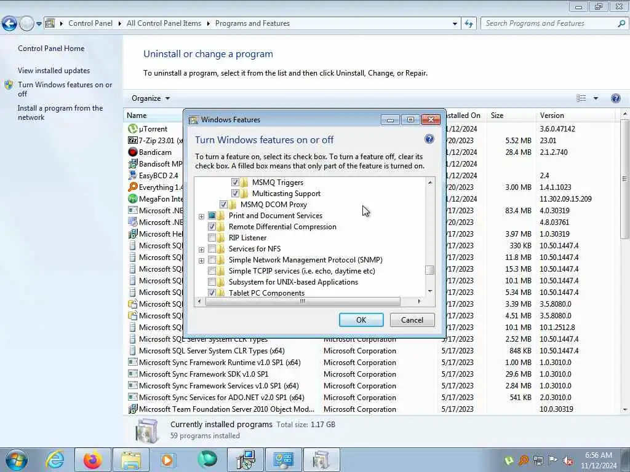Click the Back navigation arrow
630x472 pixels.
(x=9, y=24)
